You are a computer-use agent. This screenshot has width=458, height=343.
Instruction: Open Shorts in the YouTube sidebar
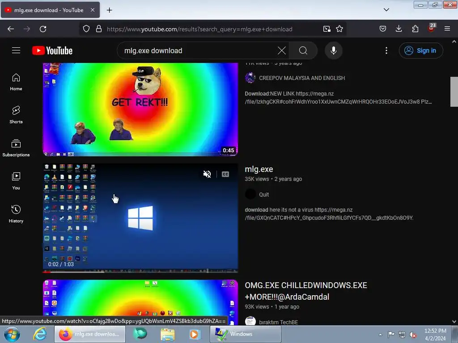pyautogui.click(x=16, y=115)
